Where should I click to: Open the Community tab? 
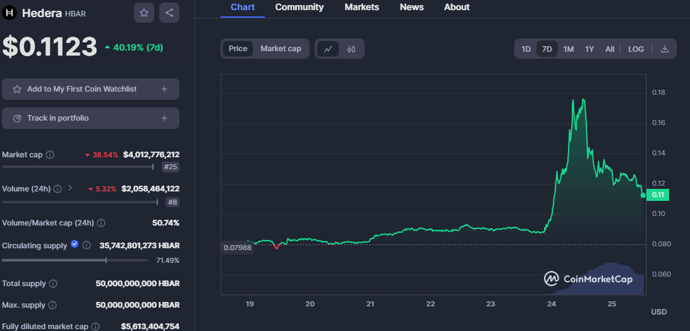tap(300, 8)
